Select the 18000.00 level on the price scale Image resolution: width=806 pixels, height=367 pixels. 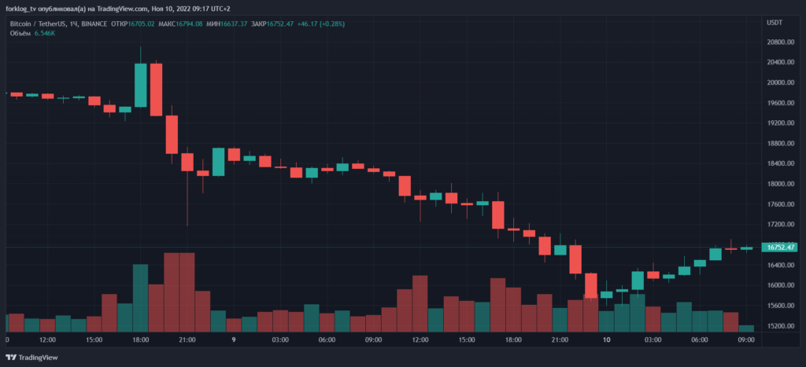[x=782, y=184]
